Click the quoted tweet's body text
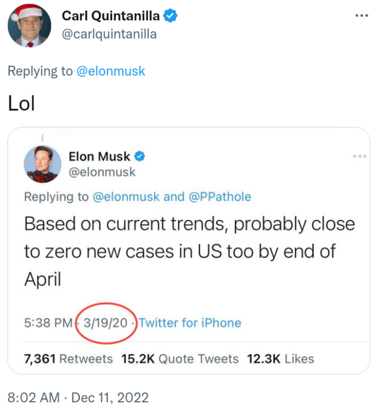 (188, 251)
